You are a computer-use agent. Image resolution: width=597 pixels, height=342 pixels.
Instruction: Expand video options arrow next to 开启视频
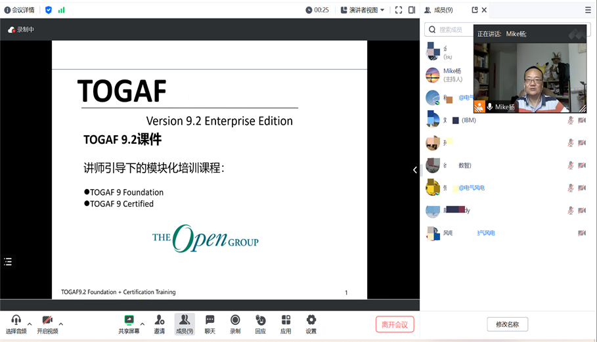(x=61, y=324)
